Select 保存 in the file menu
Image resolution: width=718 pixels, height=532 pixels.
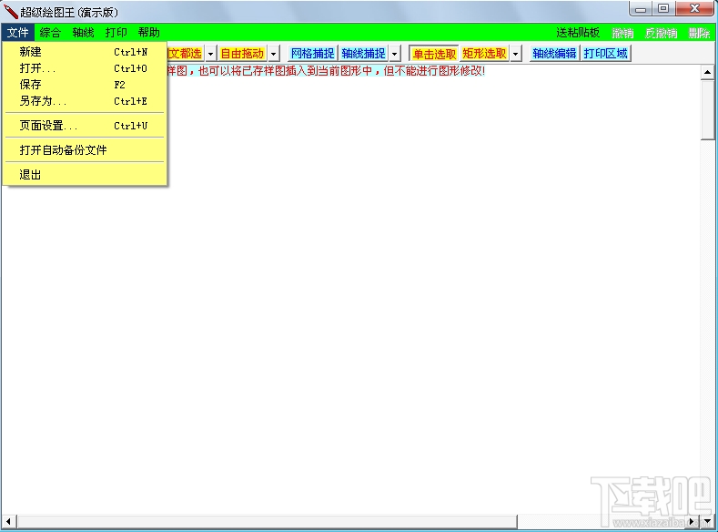[85, 85]
